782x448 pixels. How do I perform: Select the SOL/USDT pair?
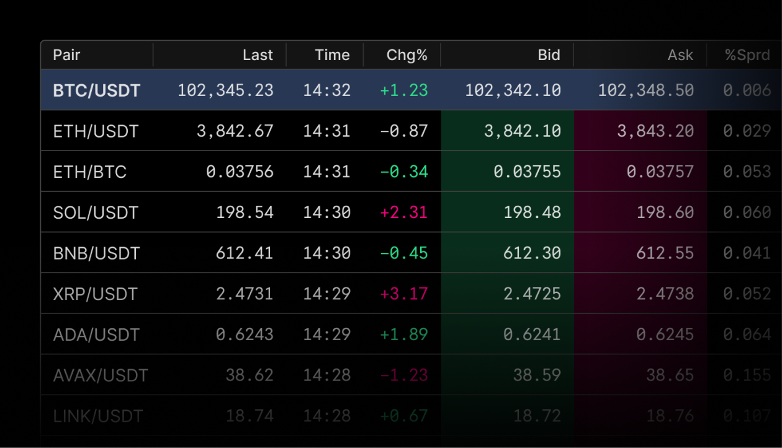pos(96,213)
